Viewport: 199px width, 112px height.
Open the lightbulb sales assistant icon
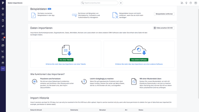186,3
